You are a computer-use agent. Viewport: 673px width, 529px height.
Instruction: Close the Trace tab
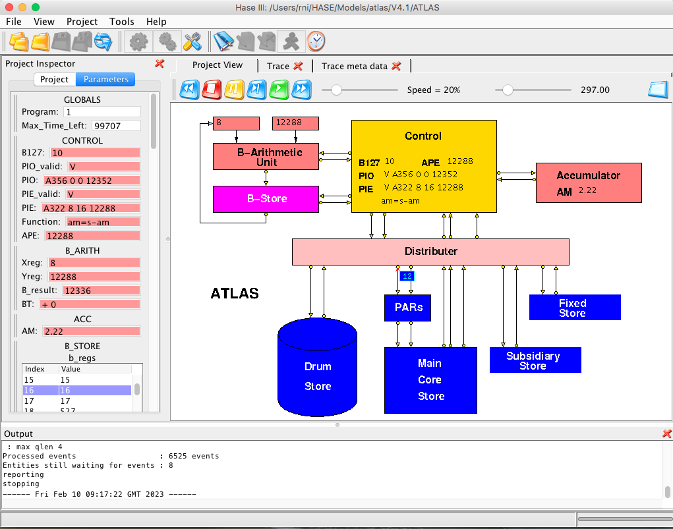[x=298, y=66]
